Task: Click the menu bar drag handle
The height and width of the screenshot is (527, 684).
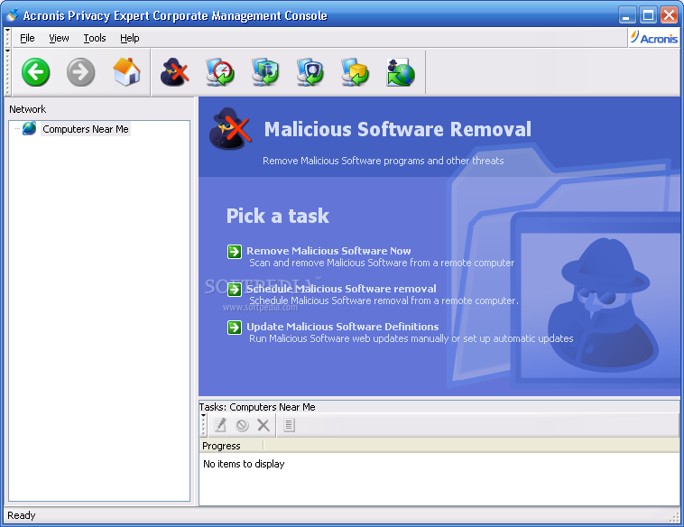Action: point(7,38)
